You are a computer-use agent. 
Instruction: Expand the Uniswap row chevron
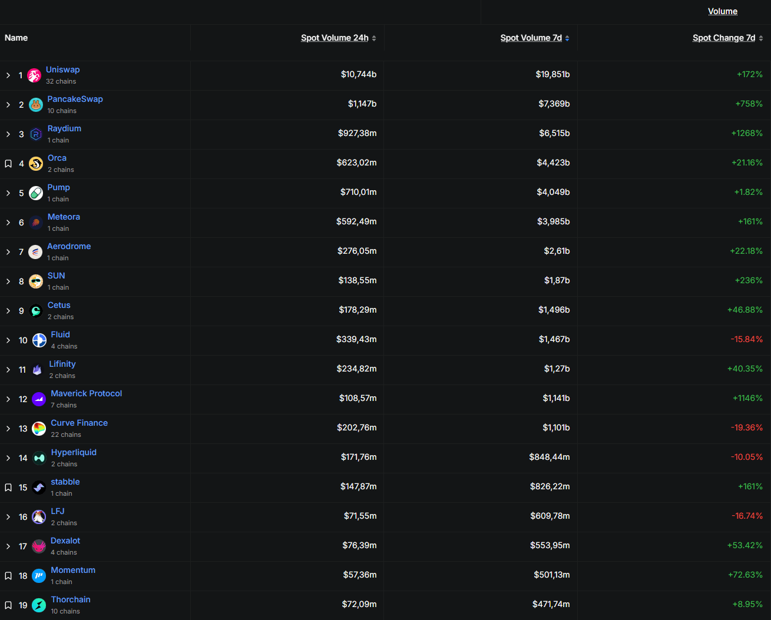click(x=8, y=75)
